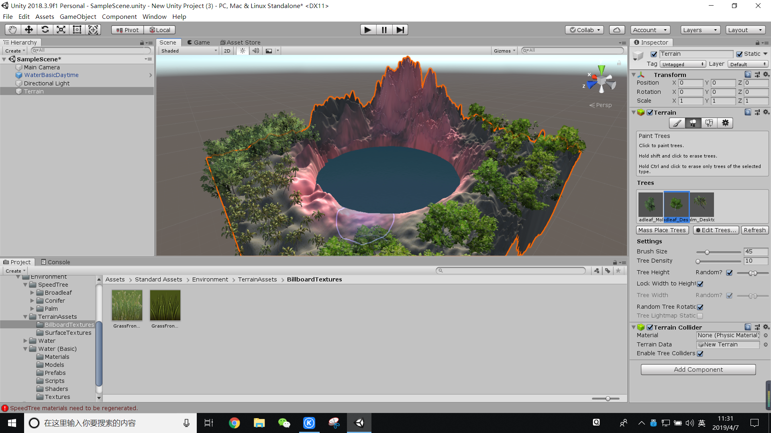Click search by label icon in Project
Viewport: 771px width, 433px height.
point(608,271)
